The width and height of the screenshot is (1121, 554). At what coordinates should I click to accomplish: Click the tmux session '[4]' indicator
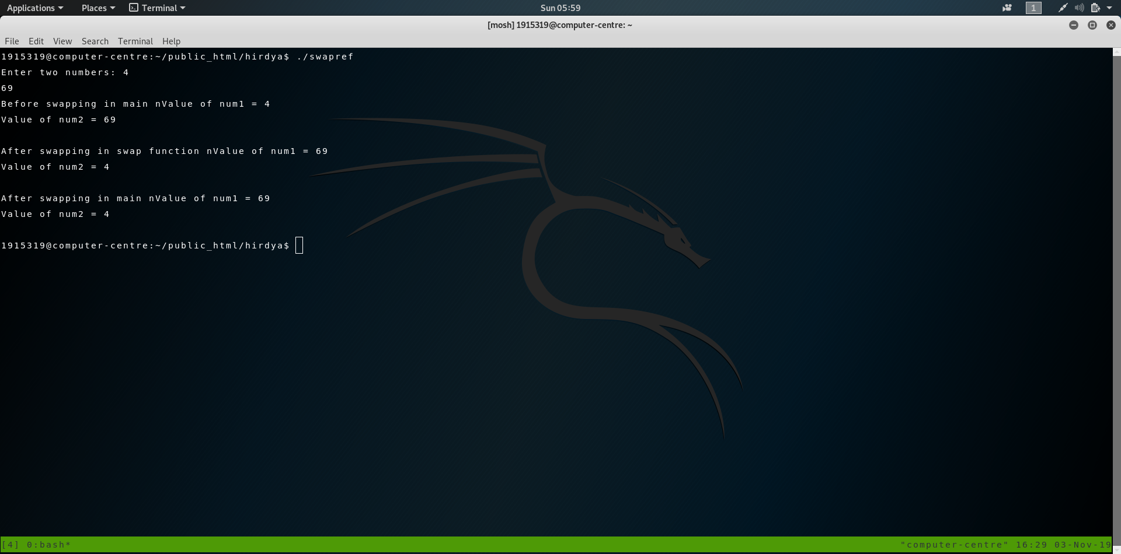point(10,545)
